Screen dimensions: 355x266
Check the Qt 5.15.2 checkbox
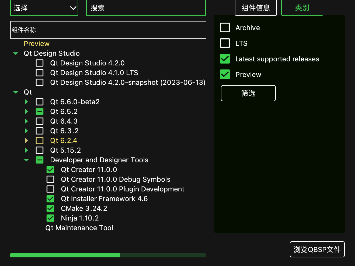tap(40, 150)
